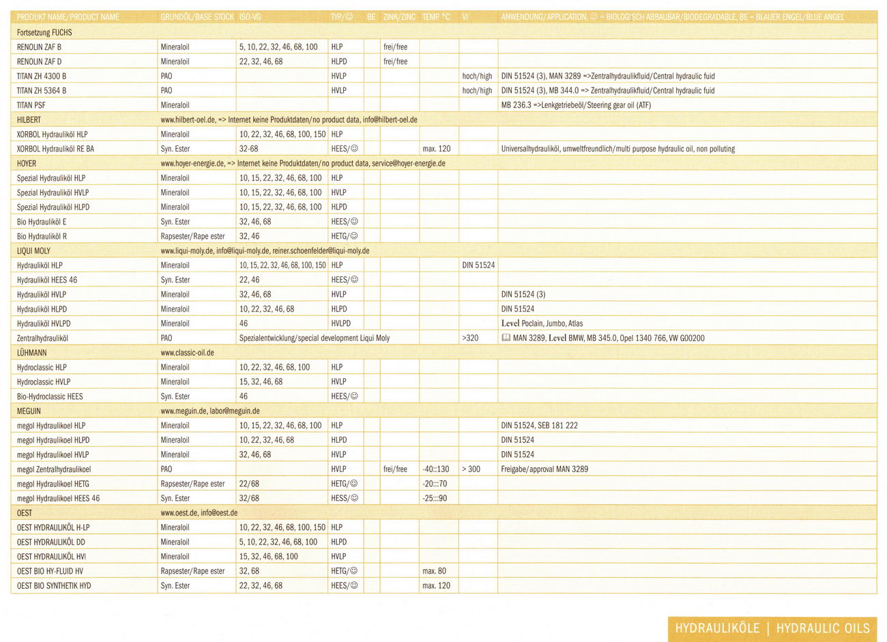Click the 'TEMP. °C' column header
The image size is (887, 642).
pyautogui.click(x=436, y=17)
